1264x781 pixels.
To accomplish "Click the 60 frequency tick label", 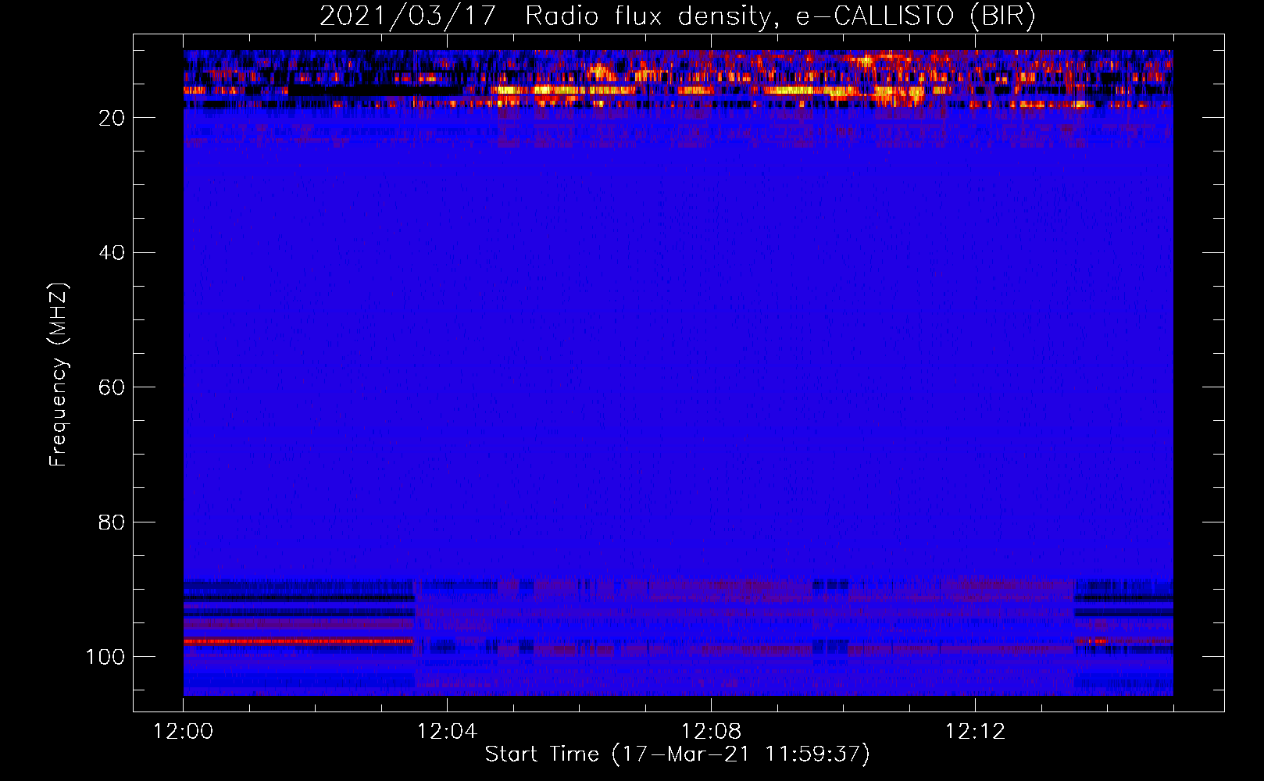I will pos(112,387).
